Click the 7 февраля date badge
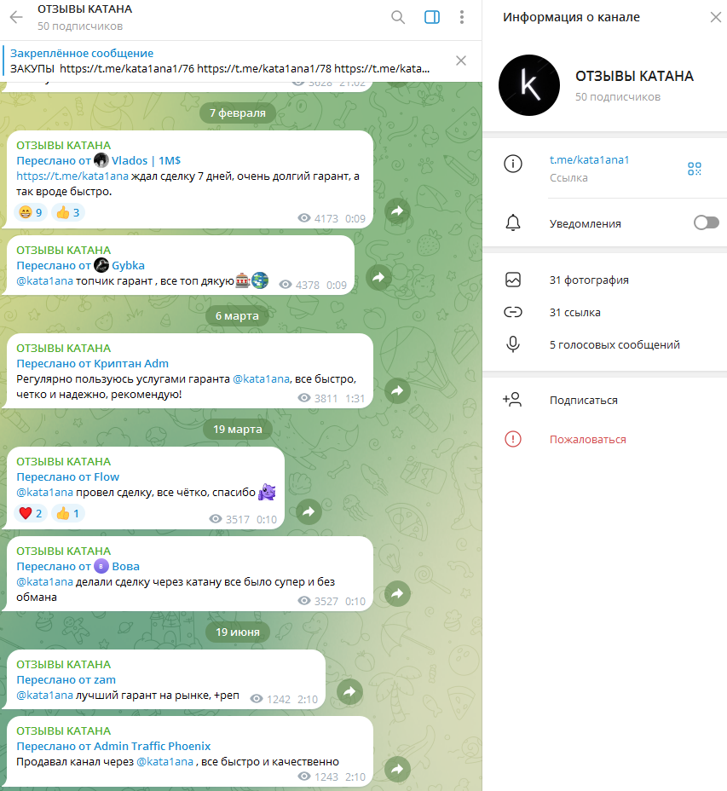This screenshot has height=791, width=727. pos(238,113)
